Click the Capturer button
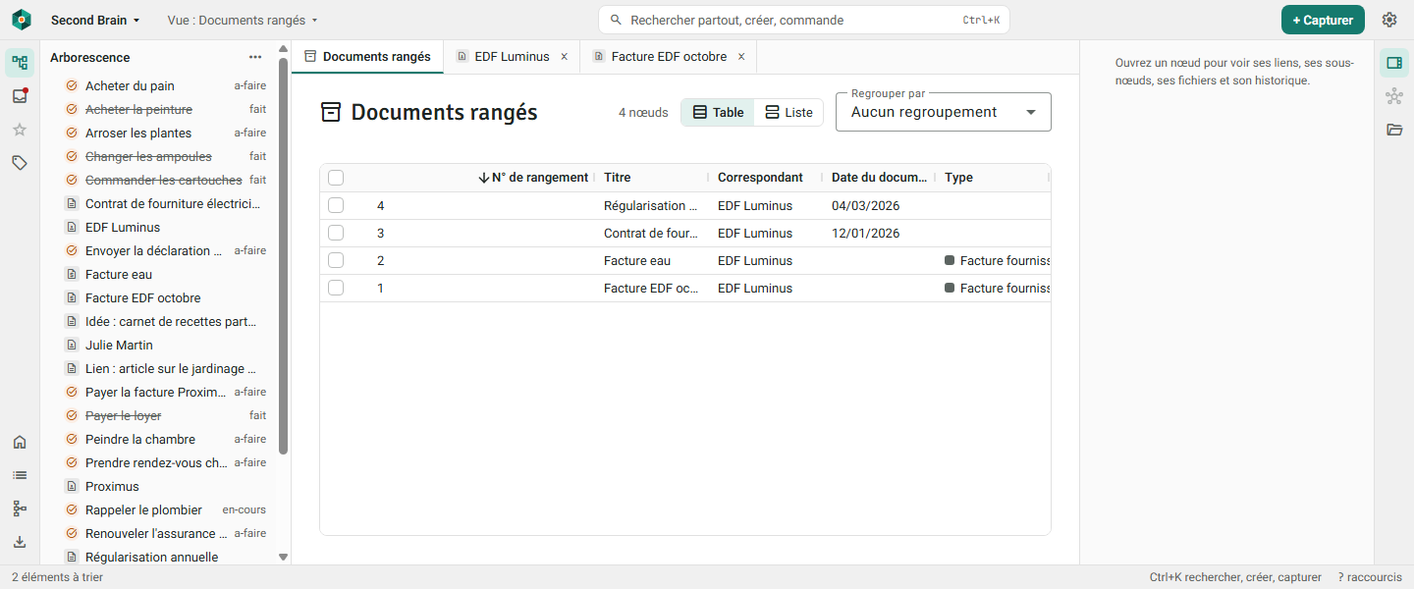1414x589 pixels. tap(1323, 20)
